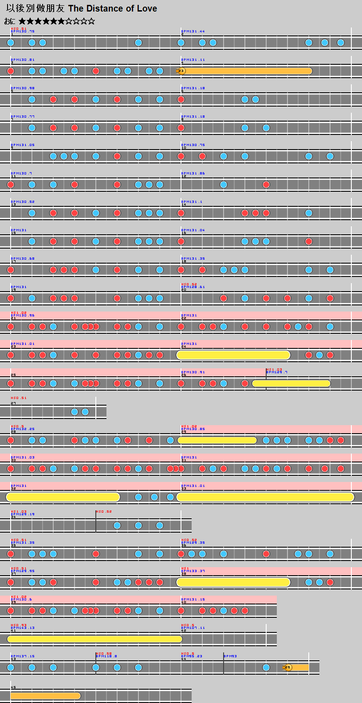
Task: Click the yellow drumroll in measure 26
Action: click(x=291, y=383)
